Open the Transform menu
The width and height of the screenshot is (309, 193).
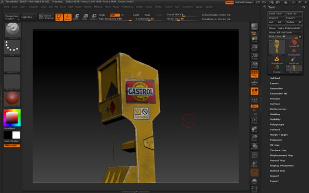click(187, 7)
